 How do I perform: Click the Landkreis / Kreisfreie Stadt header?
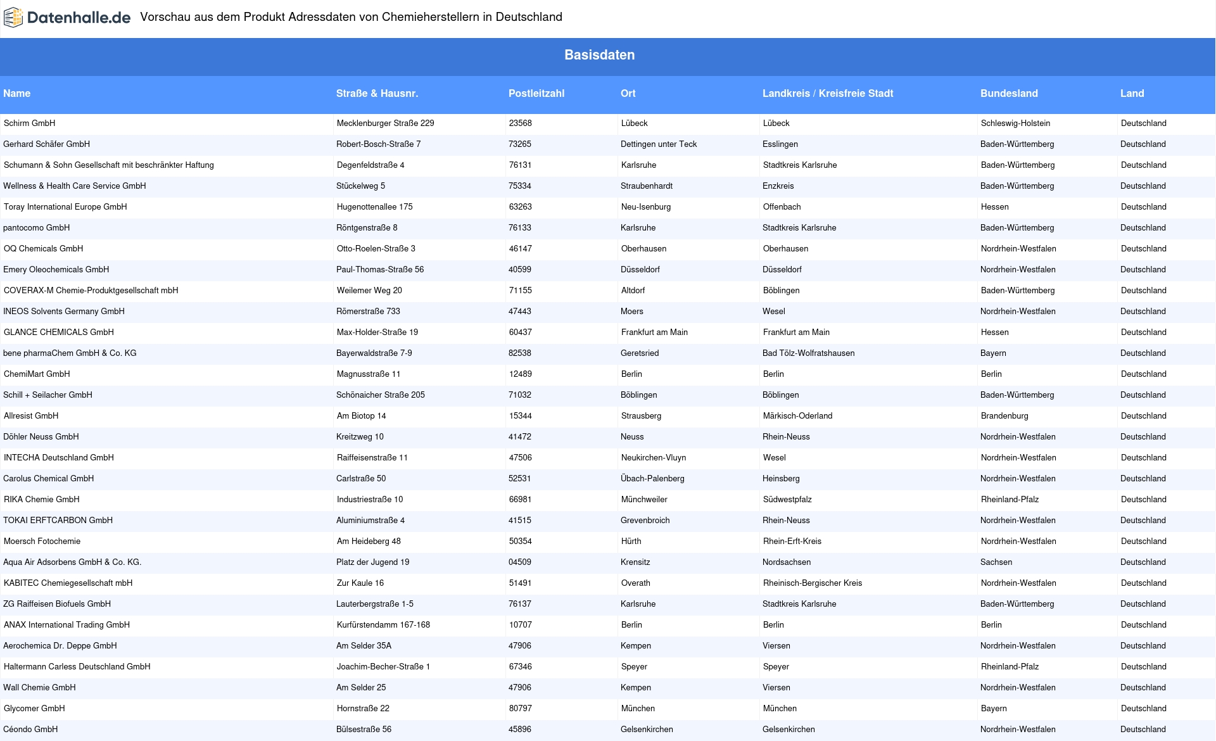[827, 94]
